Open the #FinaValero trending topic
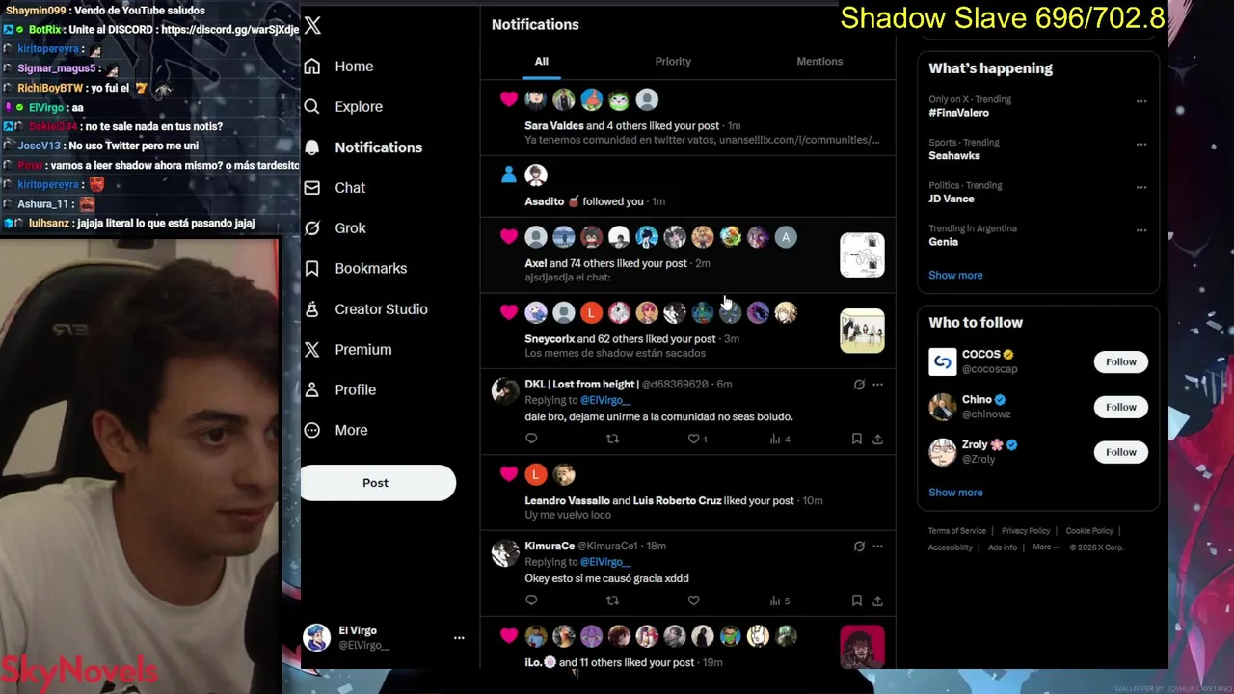 959,113
